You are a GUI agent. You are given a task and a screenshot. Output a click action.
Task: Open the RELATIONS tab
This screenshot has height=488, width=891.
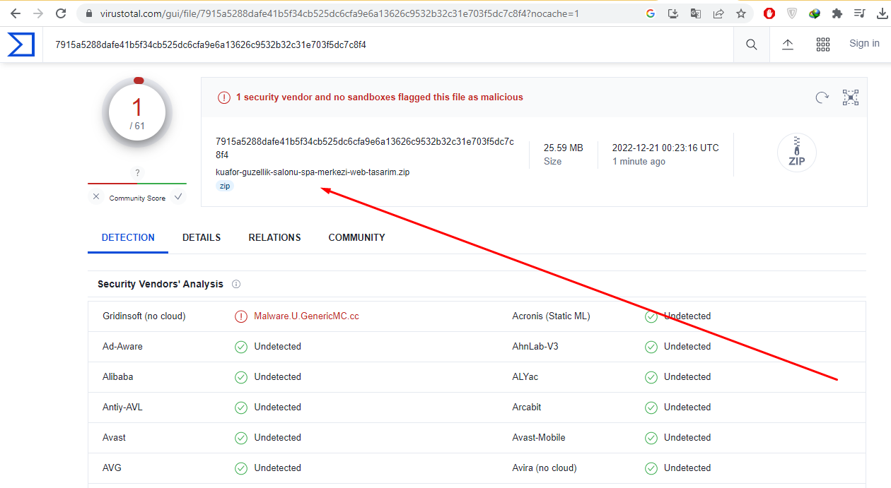point(274,237)
